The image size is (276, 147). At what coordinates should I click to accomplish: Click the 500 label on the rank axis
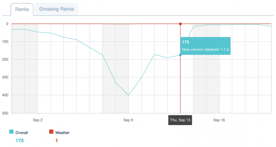point(5,113)
